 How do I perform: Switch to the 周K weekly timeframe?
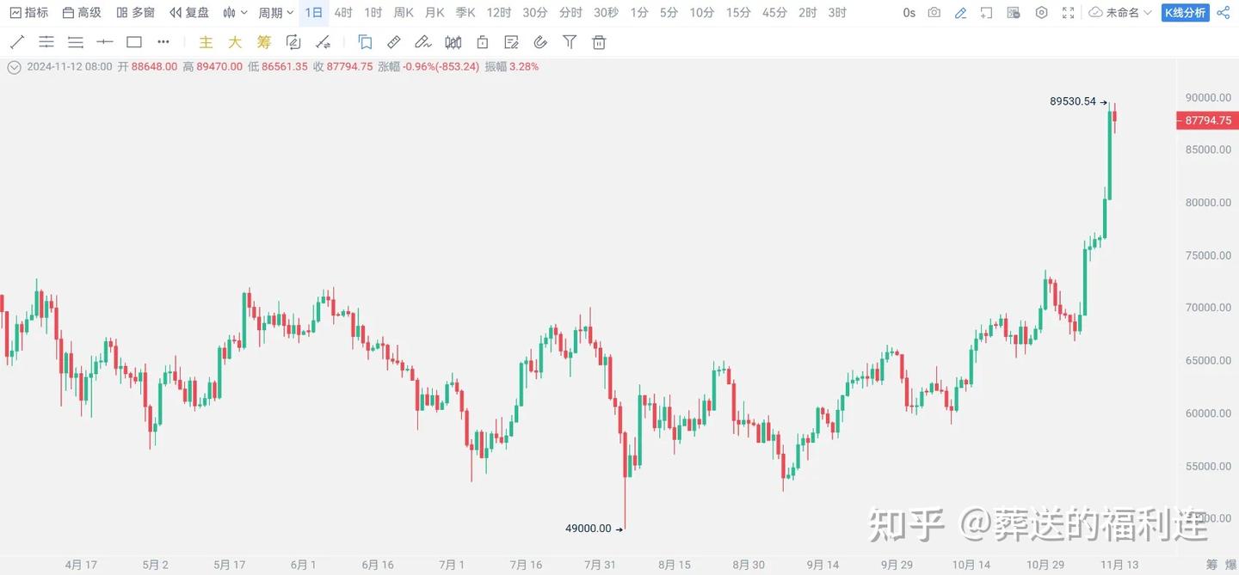[x=403, y=12]
